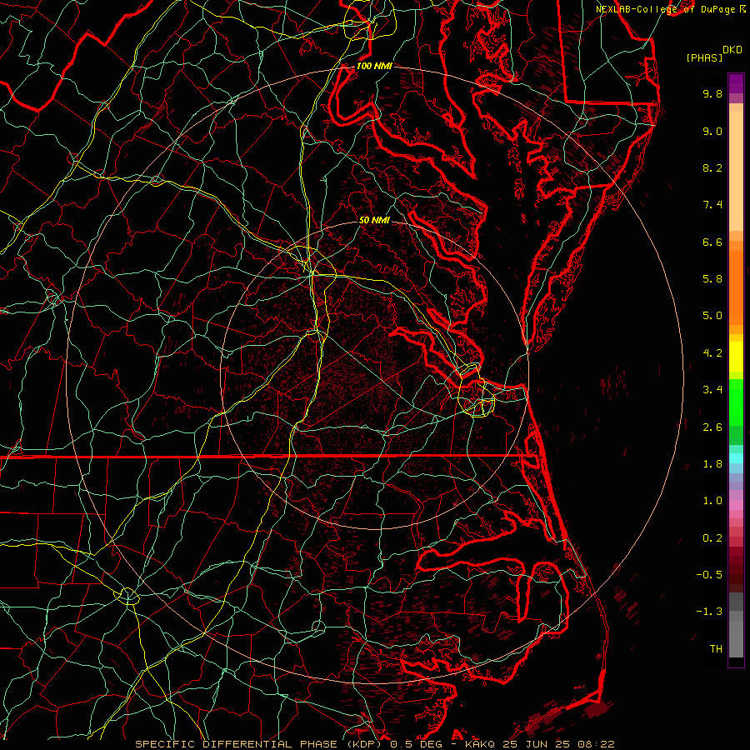Click the cyan band of the color bar

pyautogui.click(x=736, y=458)
